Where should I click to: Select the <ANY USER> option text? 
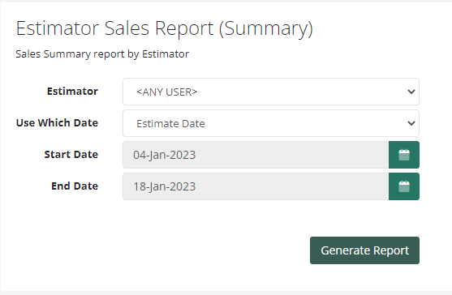tap(167, 92)
